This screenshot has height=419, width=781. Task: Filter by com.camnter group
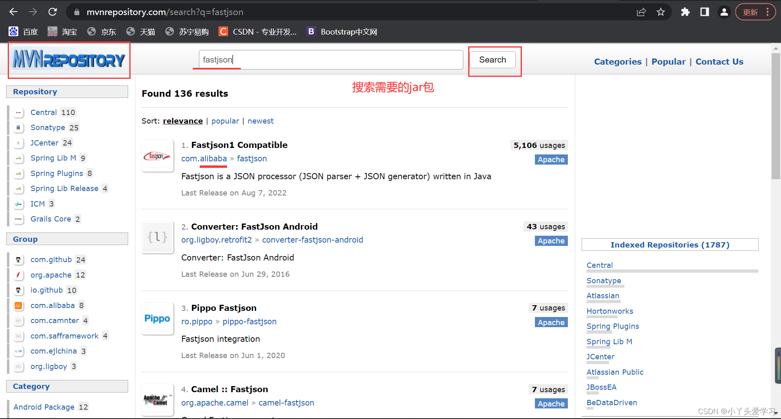(x=55, y=321)
